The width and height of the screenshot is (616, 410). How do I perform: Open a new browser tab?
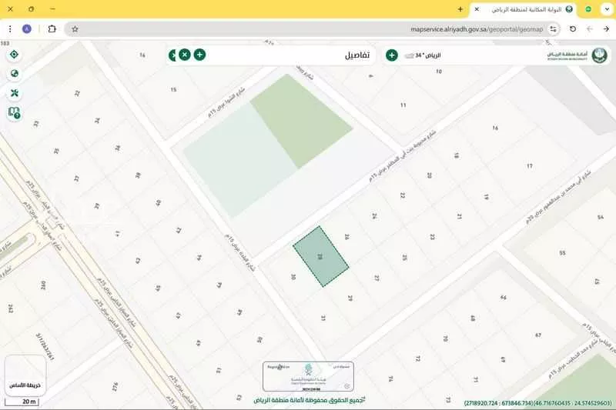tap(460, 9)
